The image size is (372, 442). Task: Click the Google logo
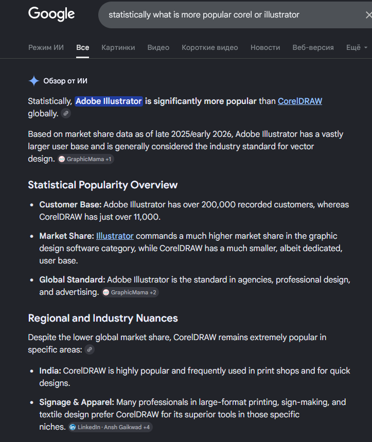(51, 14)
